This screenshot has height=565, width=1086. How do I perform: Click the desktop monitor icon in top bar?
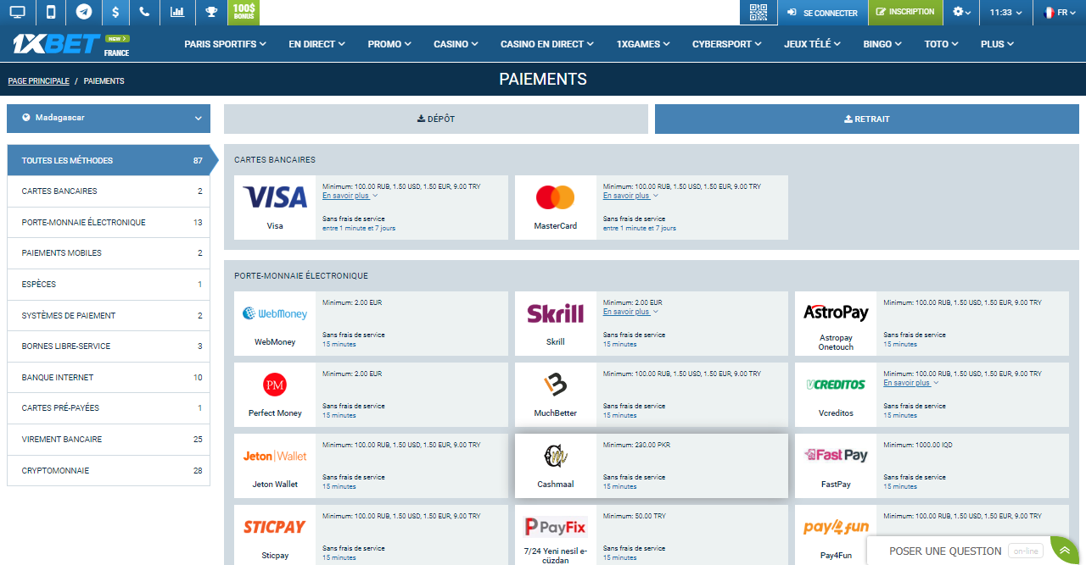click(17, 12)
